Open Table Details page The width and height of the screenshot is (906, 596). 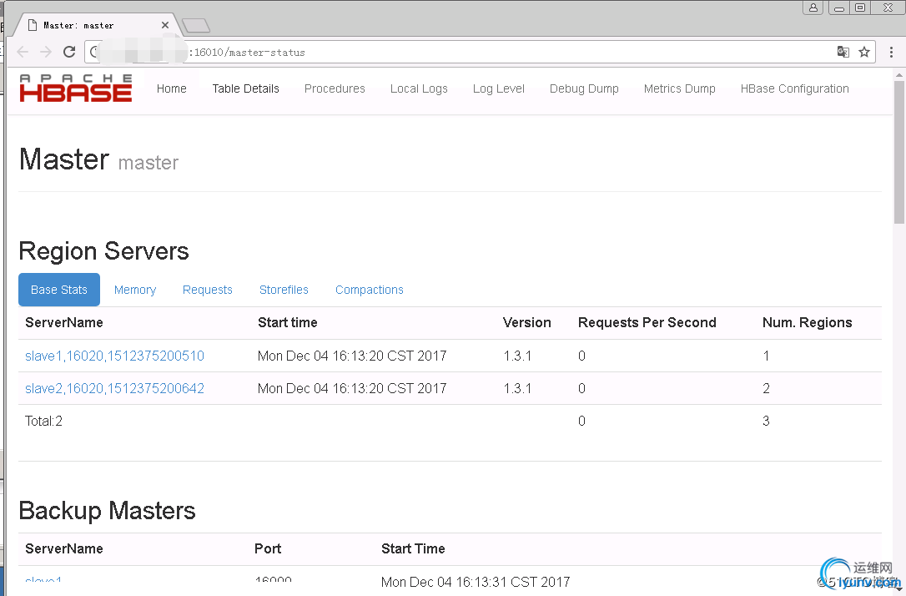tap(245, 88)
